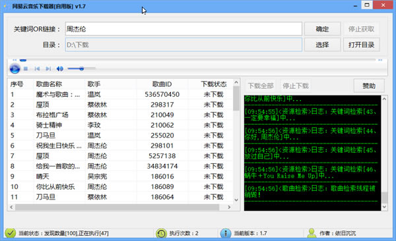The width and height of the screenshot is (396, 241).
Task: Select the 祝我生日快乐 song row
Action: [x=120, y=146]
